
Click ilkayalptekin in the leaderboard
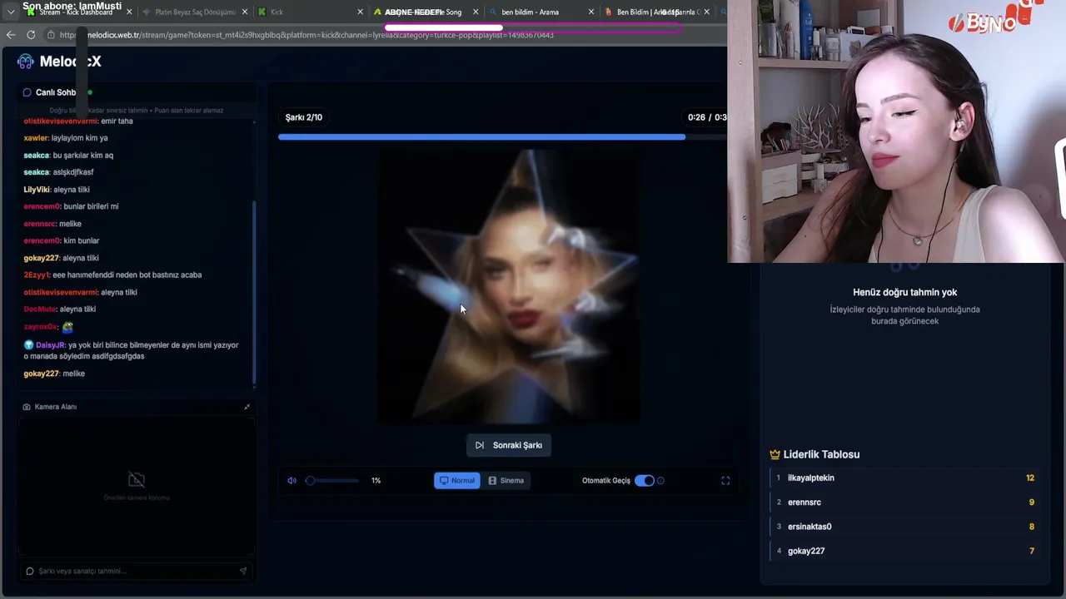(811, 478)
